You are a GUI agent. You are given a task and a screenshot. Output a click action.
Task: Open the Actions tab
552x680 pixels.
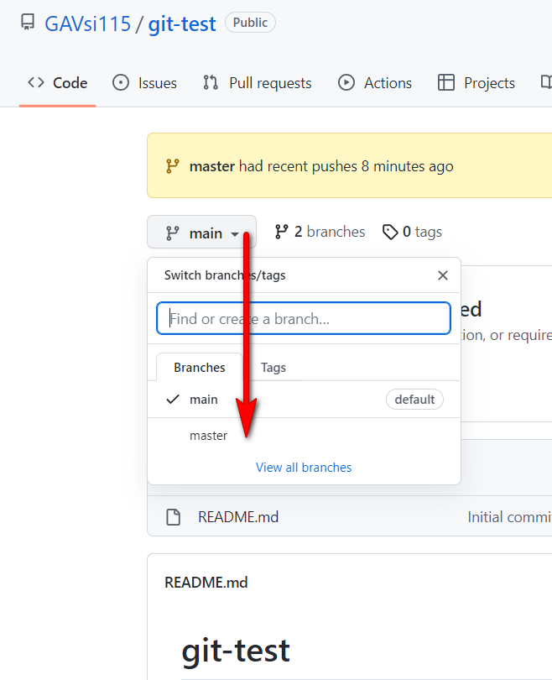(375, 83)
